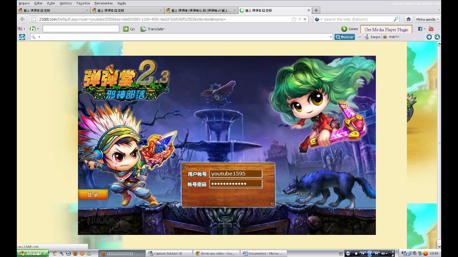Open the Documento1 Microsoft Word taskbar window
The image size is (458, 257).
coord(263,253)
